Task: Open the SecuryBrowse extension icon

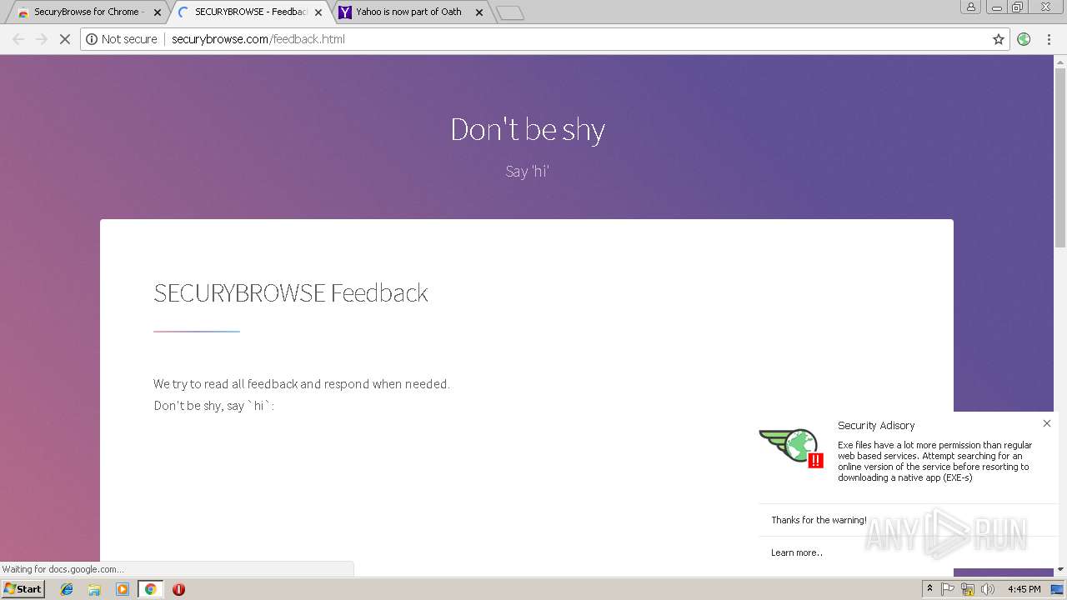Action: click(x=1024, y=39)
